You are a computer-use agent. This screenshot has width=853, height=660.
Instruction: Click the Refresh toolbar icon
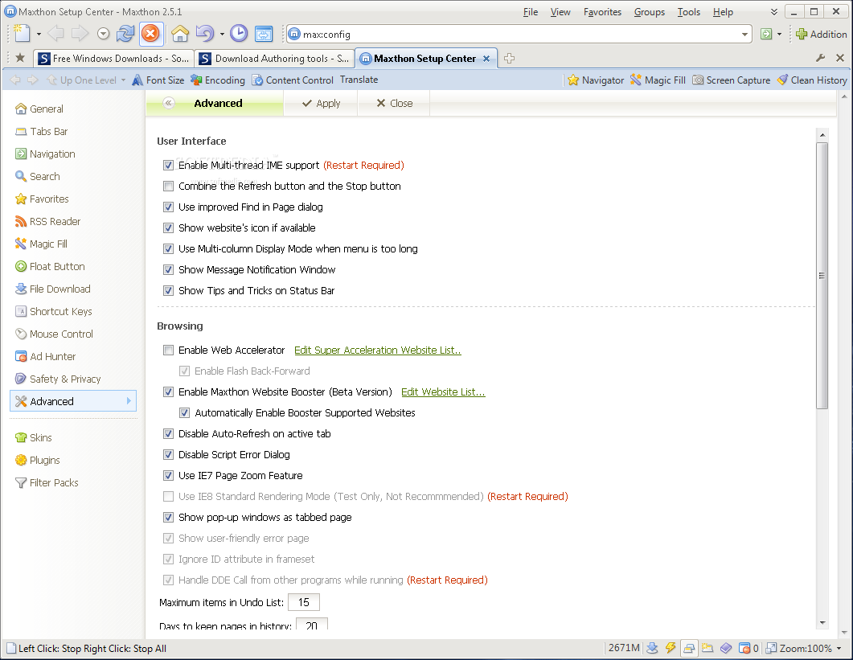click(x=125, y=34)
